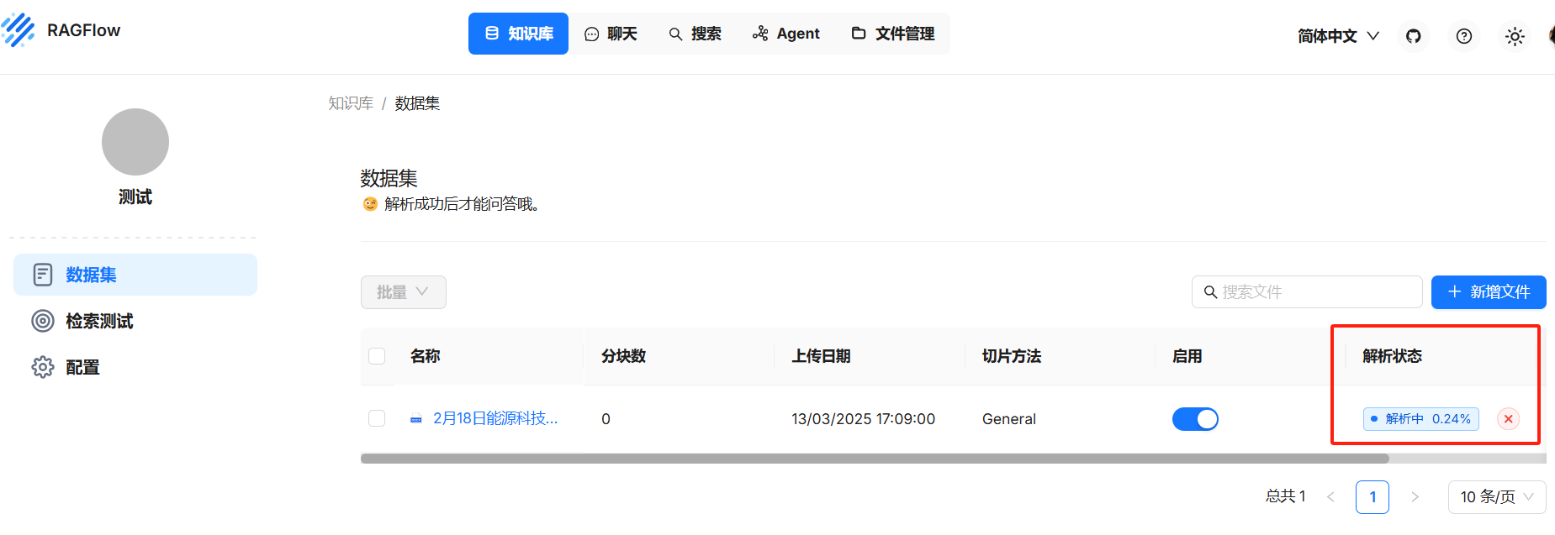Click the date 13/03/2025 17:09:00
Screen dimensions: 1555x535
click(x=863, y=419)
